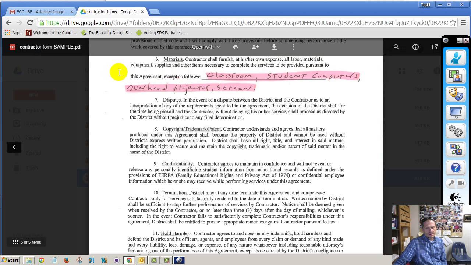Open Windows Explorer from taskbar
Image resolution: width=471 pixels, height=265 pixels.
pos(29,260)
